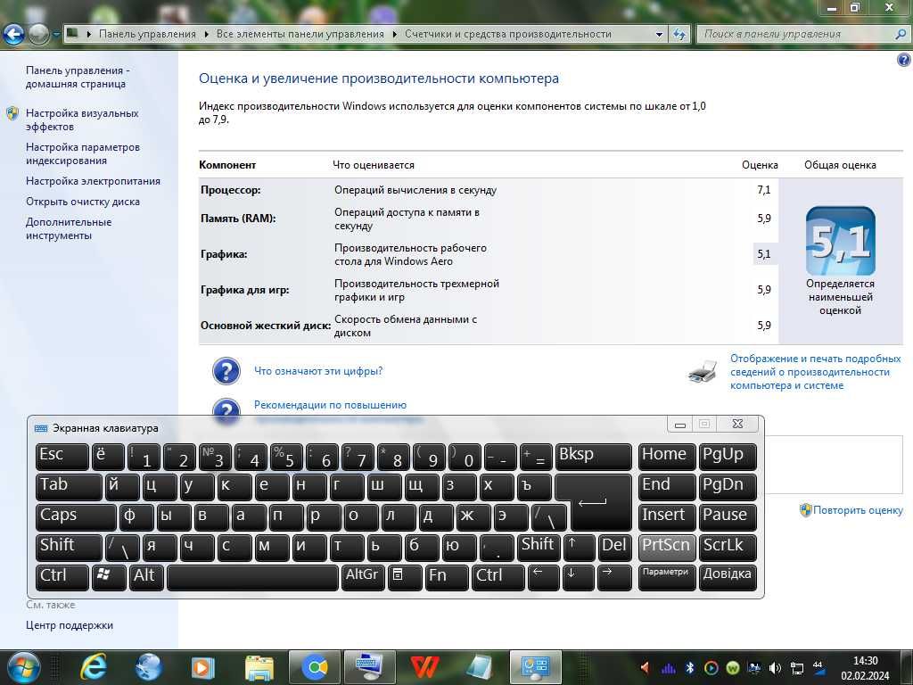
Task: Click the clock showing 14:30
Action: [x=865, y=661]
